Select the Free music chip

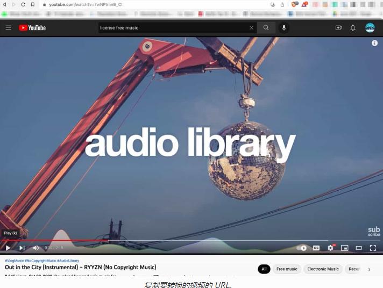click(287, 269)
